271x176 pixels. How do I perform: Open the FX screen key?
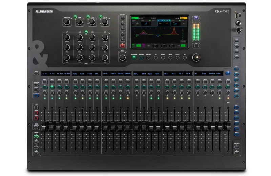click(x=156, y=58)
